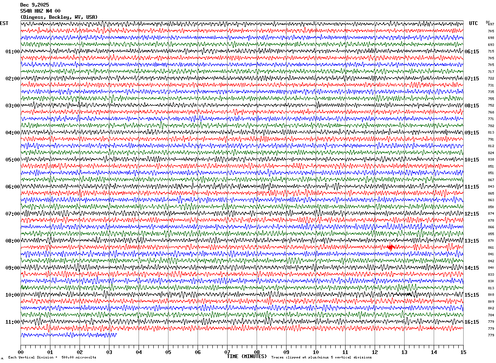Click minute tick label 09 on time axis

tap(286, 352)
